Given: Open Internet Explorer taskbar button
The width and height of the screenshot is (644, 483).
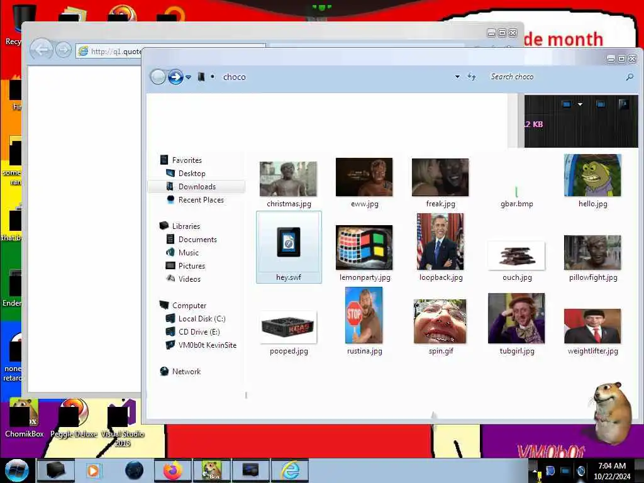Looking at the screenshot, I should pyautogui.click(x=291, y=470).
